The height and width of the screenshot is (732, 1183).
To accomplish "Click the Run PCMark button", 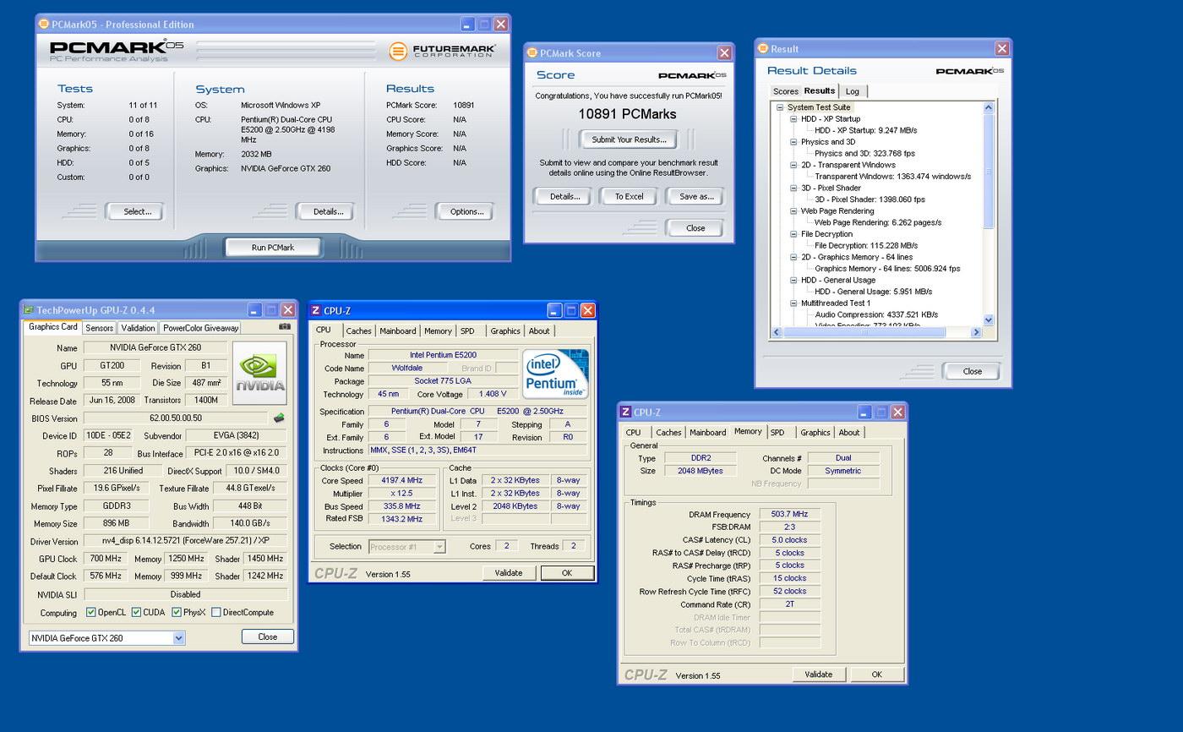I will pos(273,247).
